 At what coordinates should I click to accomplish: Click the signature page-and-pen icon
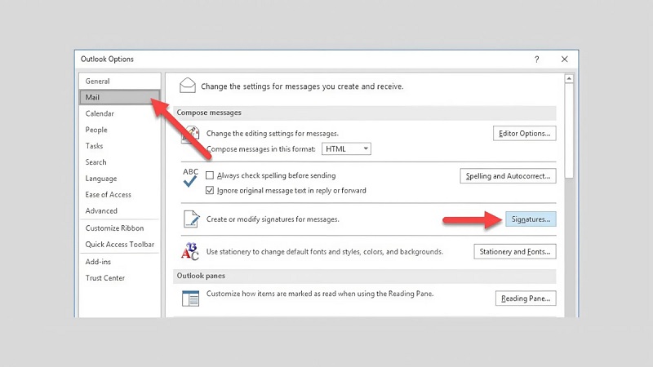pos(191,219)
